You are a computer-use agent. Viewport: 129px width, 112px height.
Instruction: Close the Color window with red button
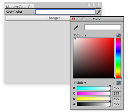73,19
